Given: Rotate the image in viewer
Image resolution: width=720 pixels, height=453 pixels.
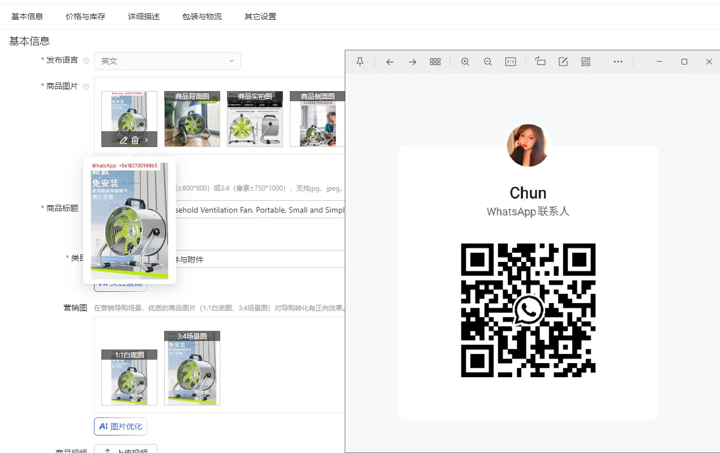Looking at the screenshot, I should [541, 62].
